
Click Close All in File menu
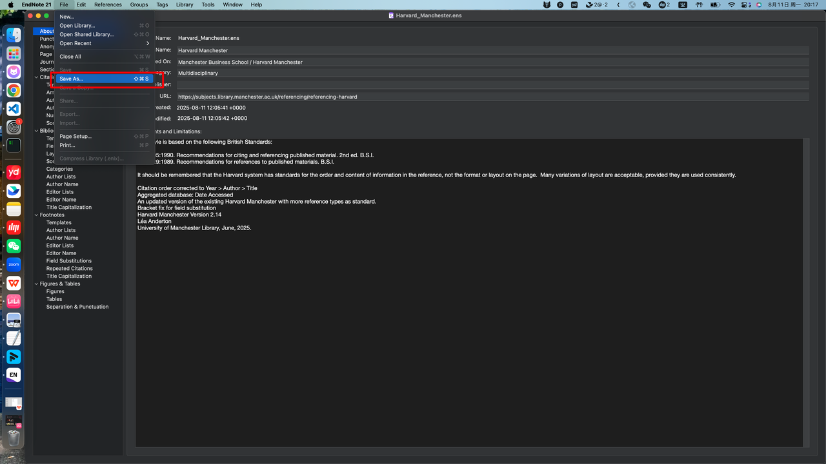click(104, 57)
